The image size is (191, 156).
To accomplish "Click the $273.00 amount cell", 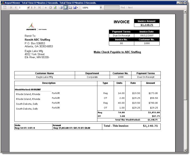I will 153,93.
